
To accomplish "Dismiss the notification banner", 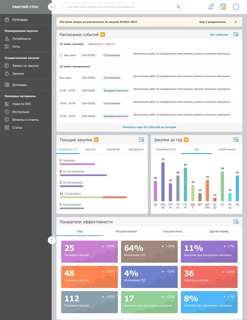I will click(x=236, y=22).
